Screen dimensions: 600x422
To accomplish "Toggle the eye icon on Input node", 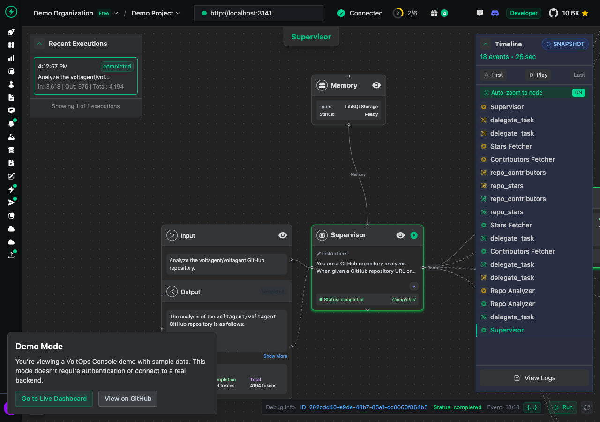I will click(x=283, y=235).
